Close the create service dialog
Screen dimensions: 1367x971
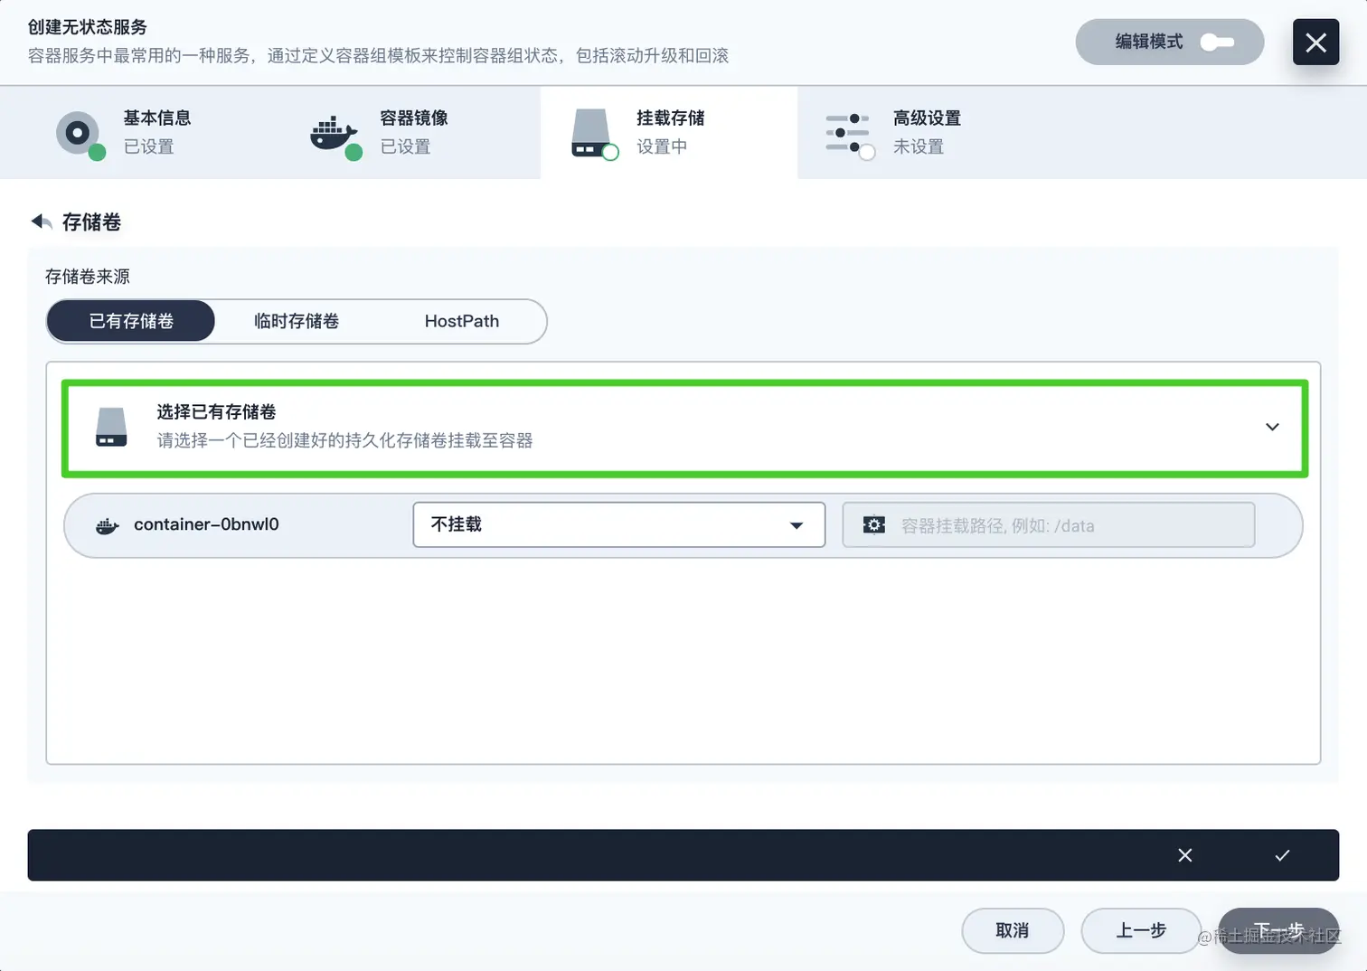tap(1315, 42)
